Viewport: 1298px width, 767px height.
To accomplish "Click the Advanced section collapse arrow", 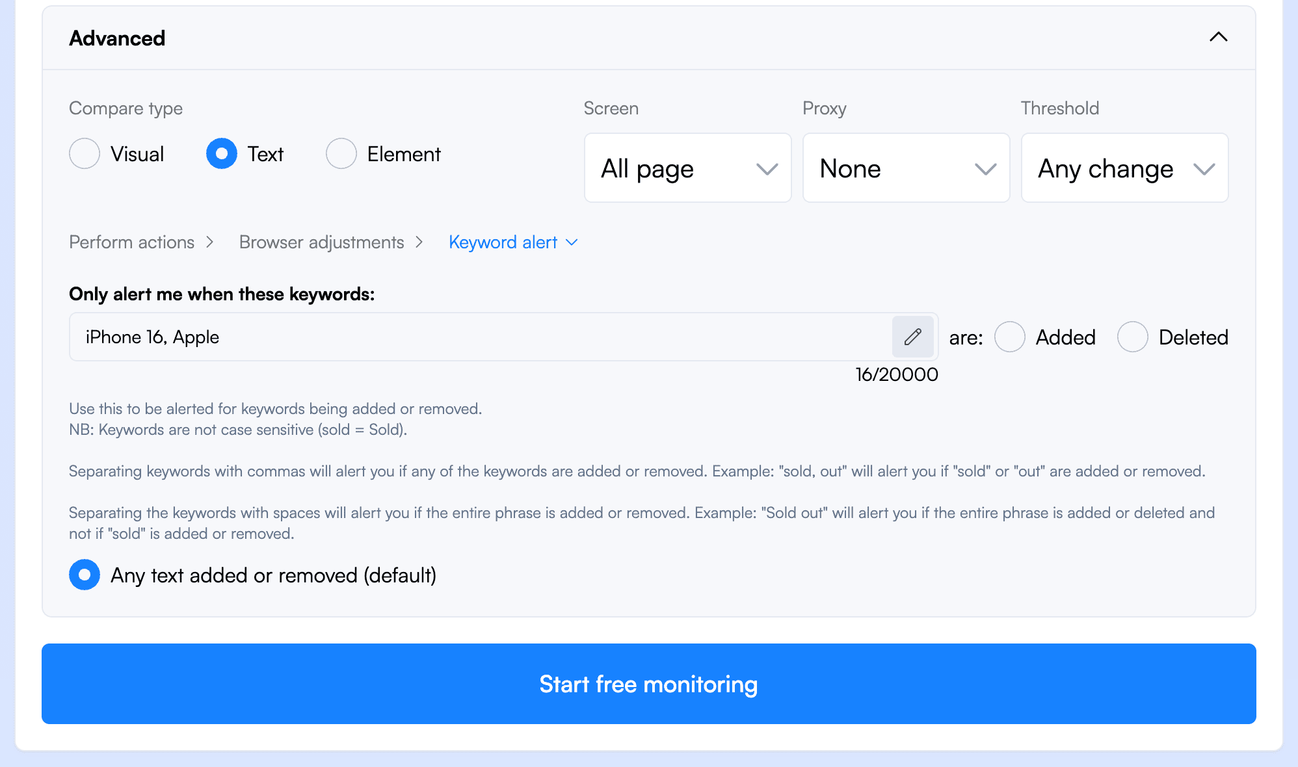I will tap(1219, 38).
